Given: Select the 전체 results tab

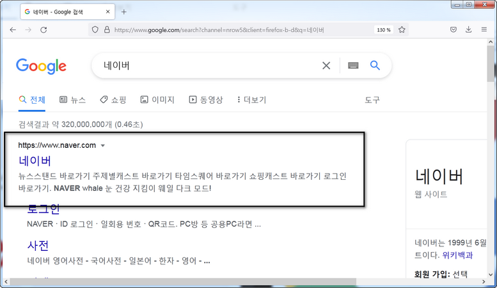Looking at the screenshot, I should point(32,100).
